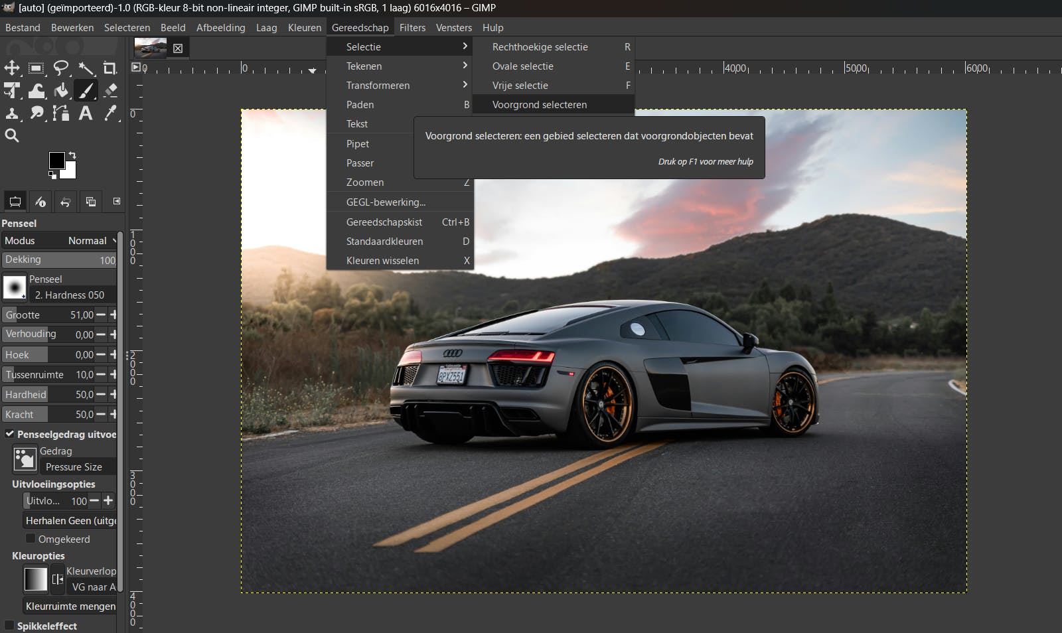
Task: Select the Text tool in toolbox
Action: coord(86,113)
